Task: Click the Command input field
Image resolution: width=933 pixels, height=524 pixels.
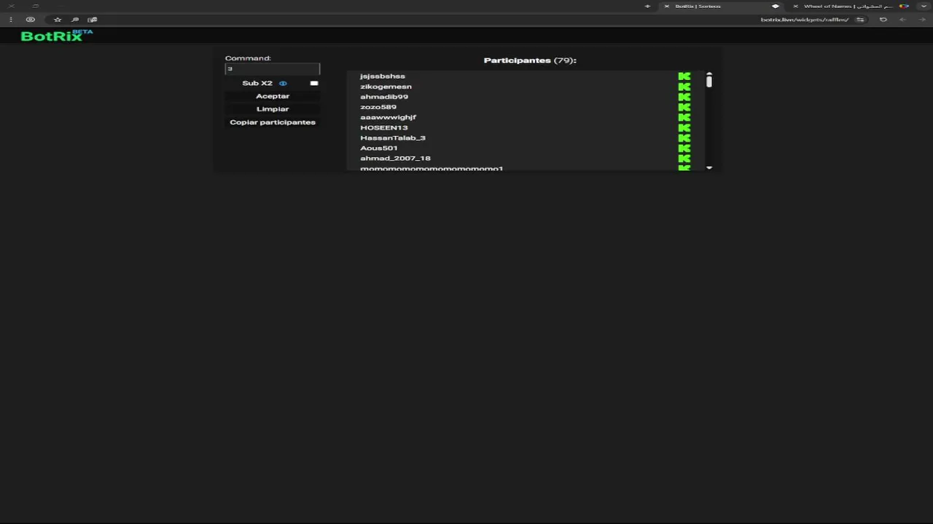Action: tap(272, 68)
